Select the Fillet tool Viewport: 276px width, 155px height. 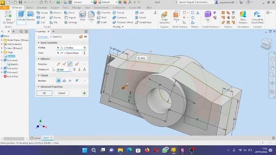(91, 16)
